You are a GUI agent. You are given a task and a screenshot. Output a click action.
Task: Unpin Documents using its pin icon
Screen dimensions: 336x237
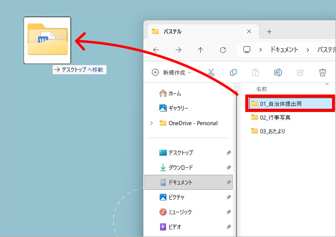click(228, 183)
